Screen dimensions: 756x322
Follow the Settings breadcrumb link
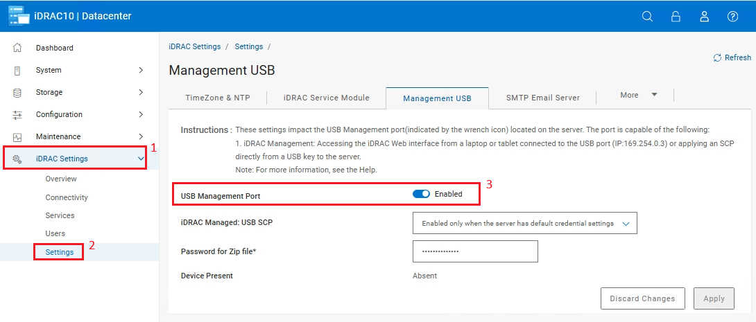(249, 46)
